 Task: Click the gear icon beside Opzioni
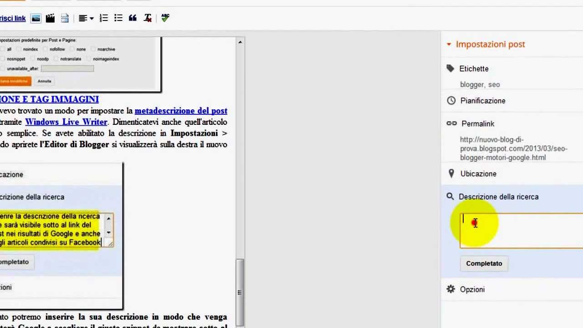click(x=451, y=289)
